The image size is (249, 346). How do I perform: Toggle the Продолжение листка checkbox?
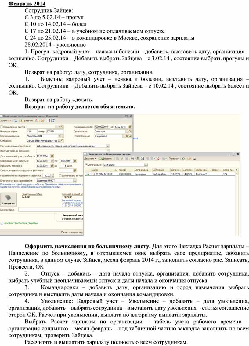coord(2,127)
